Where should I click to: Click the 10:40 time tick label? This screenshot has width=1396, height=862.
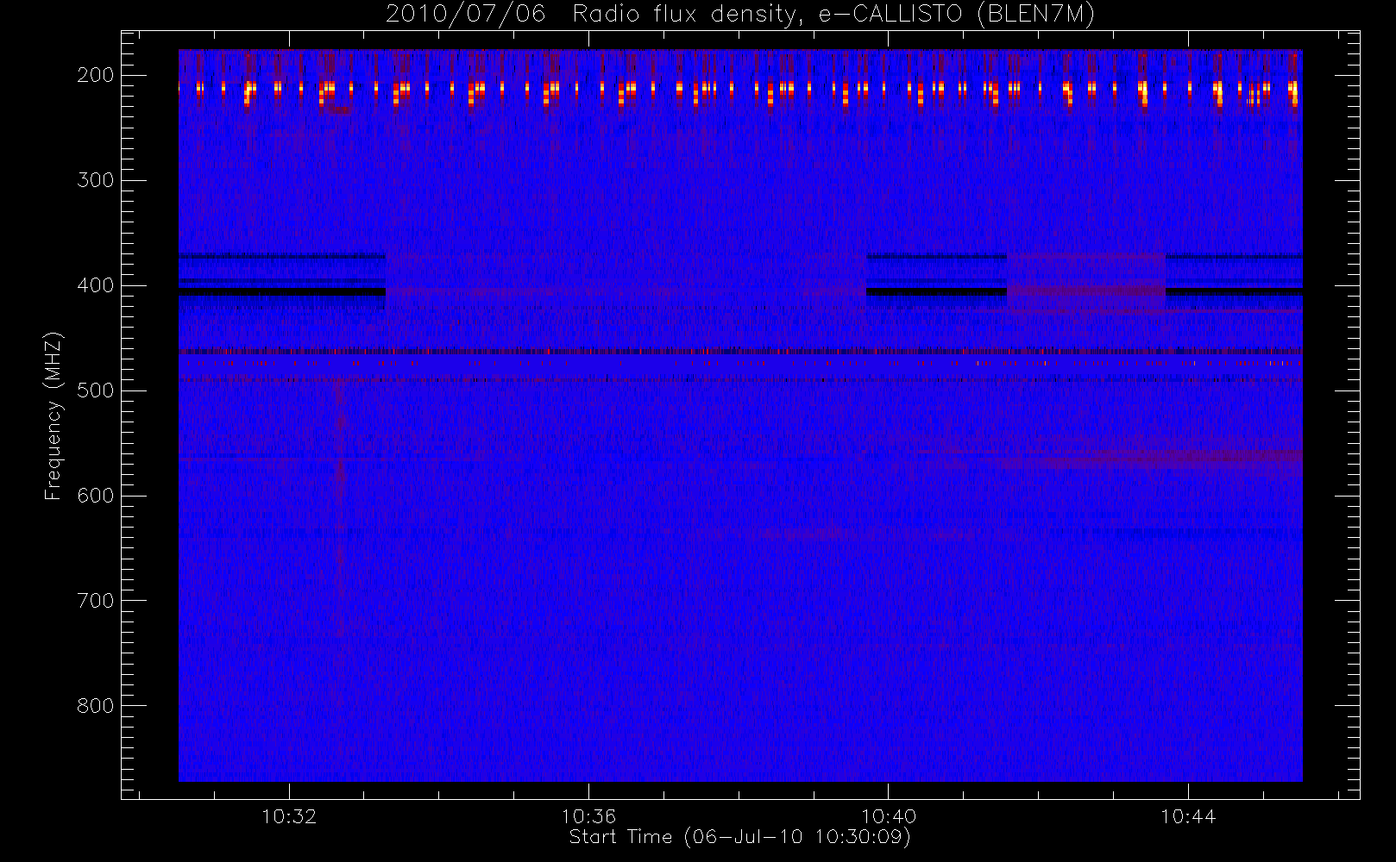point(889,816)
